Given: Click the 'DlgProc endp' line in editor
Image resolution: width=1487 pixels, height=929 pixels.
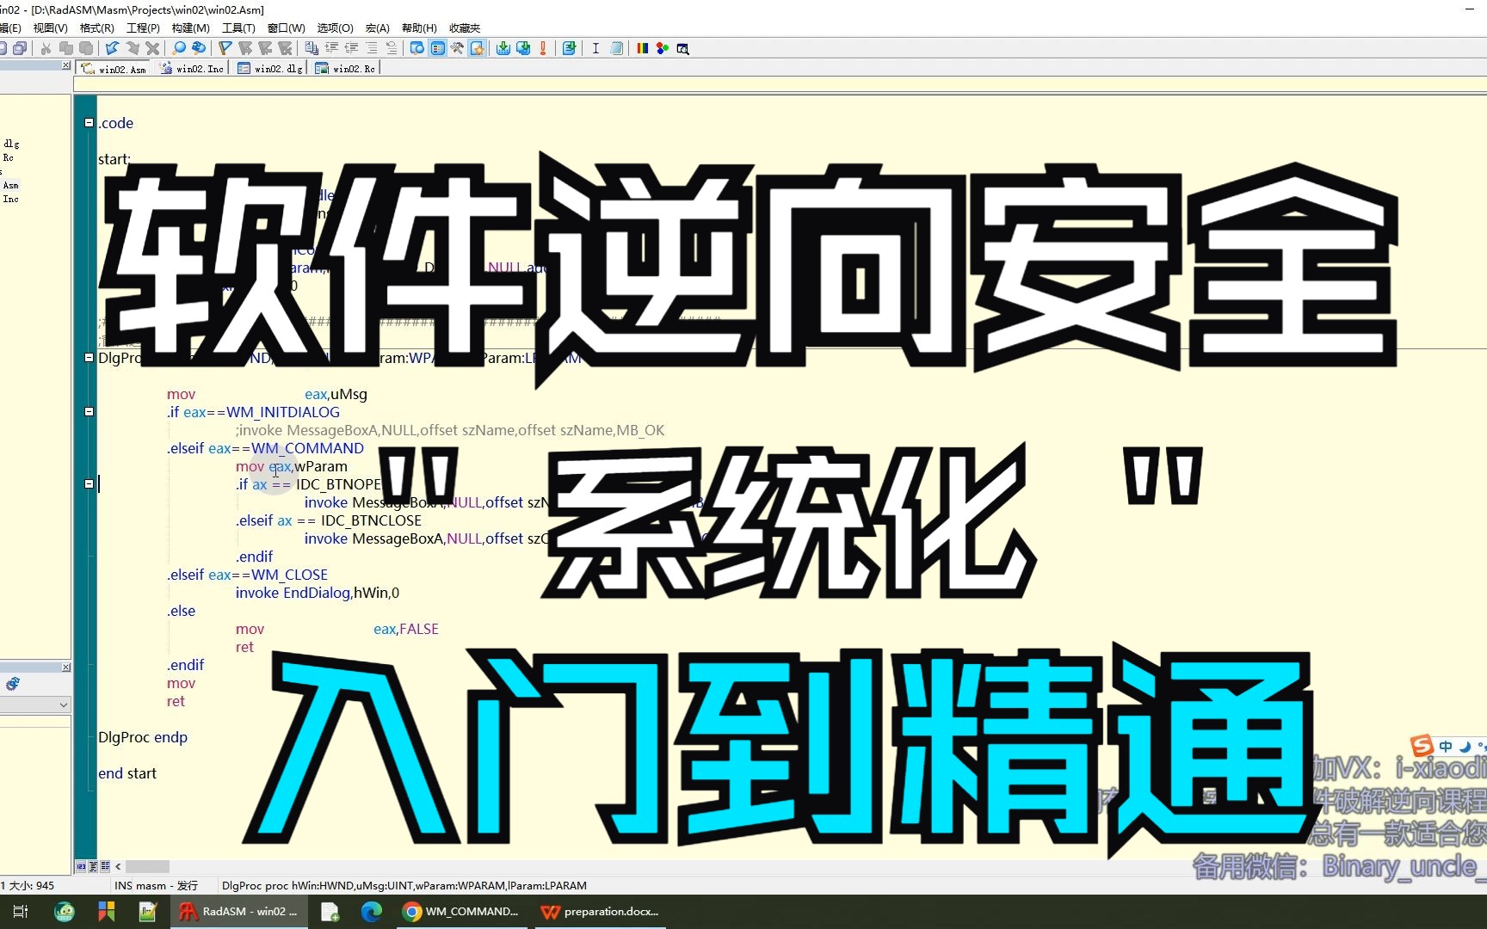Looking at the screenshot, I should 143,737.
